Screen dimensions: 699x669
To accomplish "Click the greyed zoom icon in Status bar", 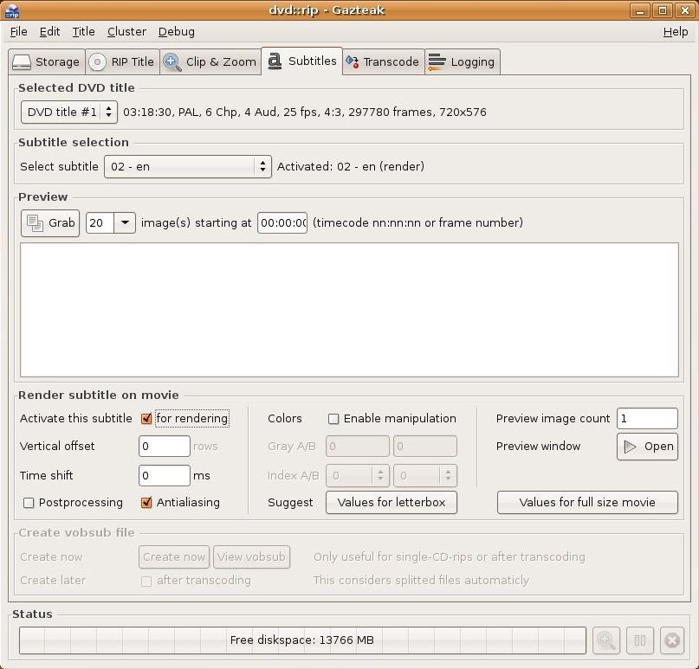I will (606, 640).
